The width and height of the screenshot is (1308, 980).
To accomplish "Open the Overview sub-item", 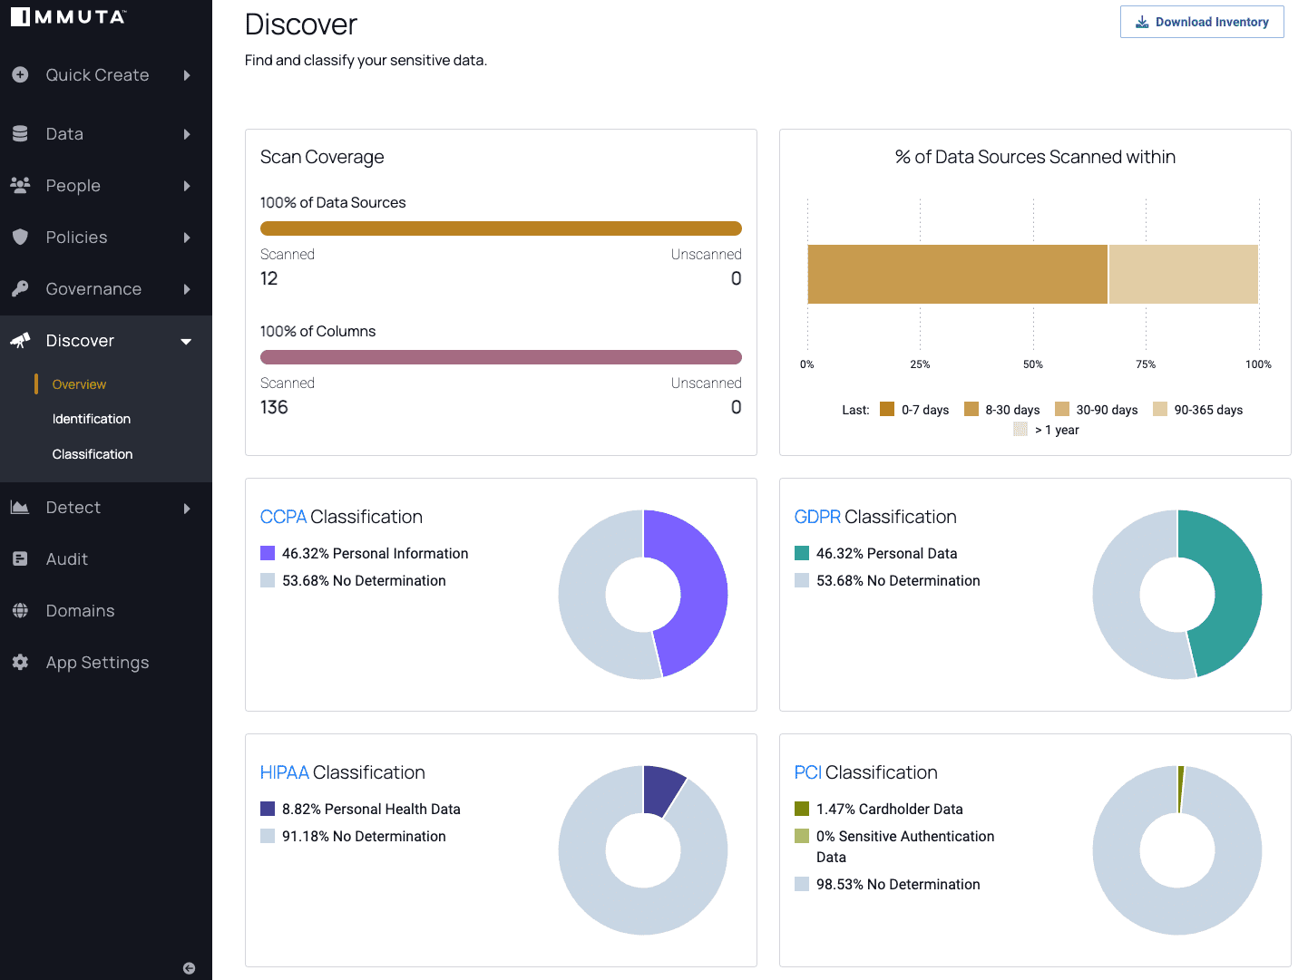I will coord(79,384).
